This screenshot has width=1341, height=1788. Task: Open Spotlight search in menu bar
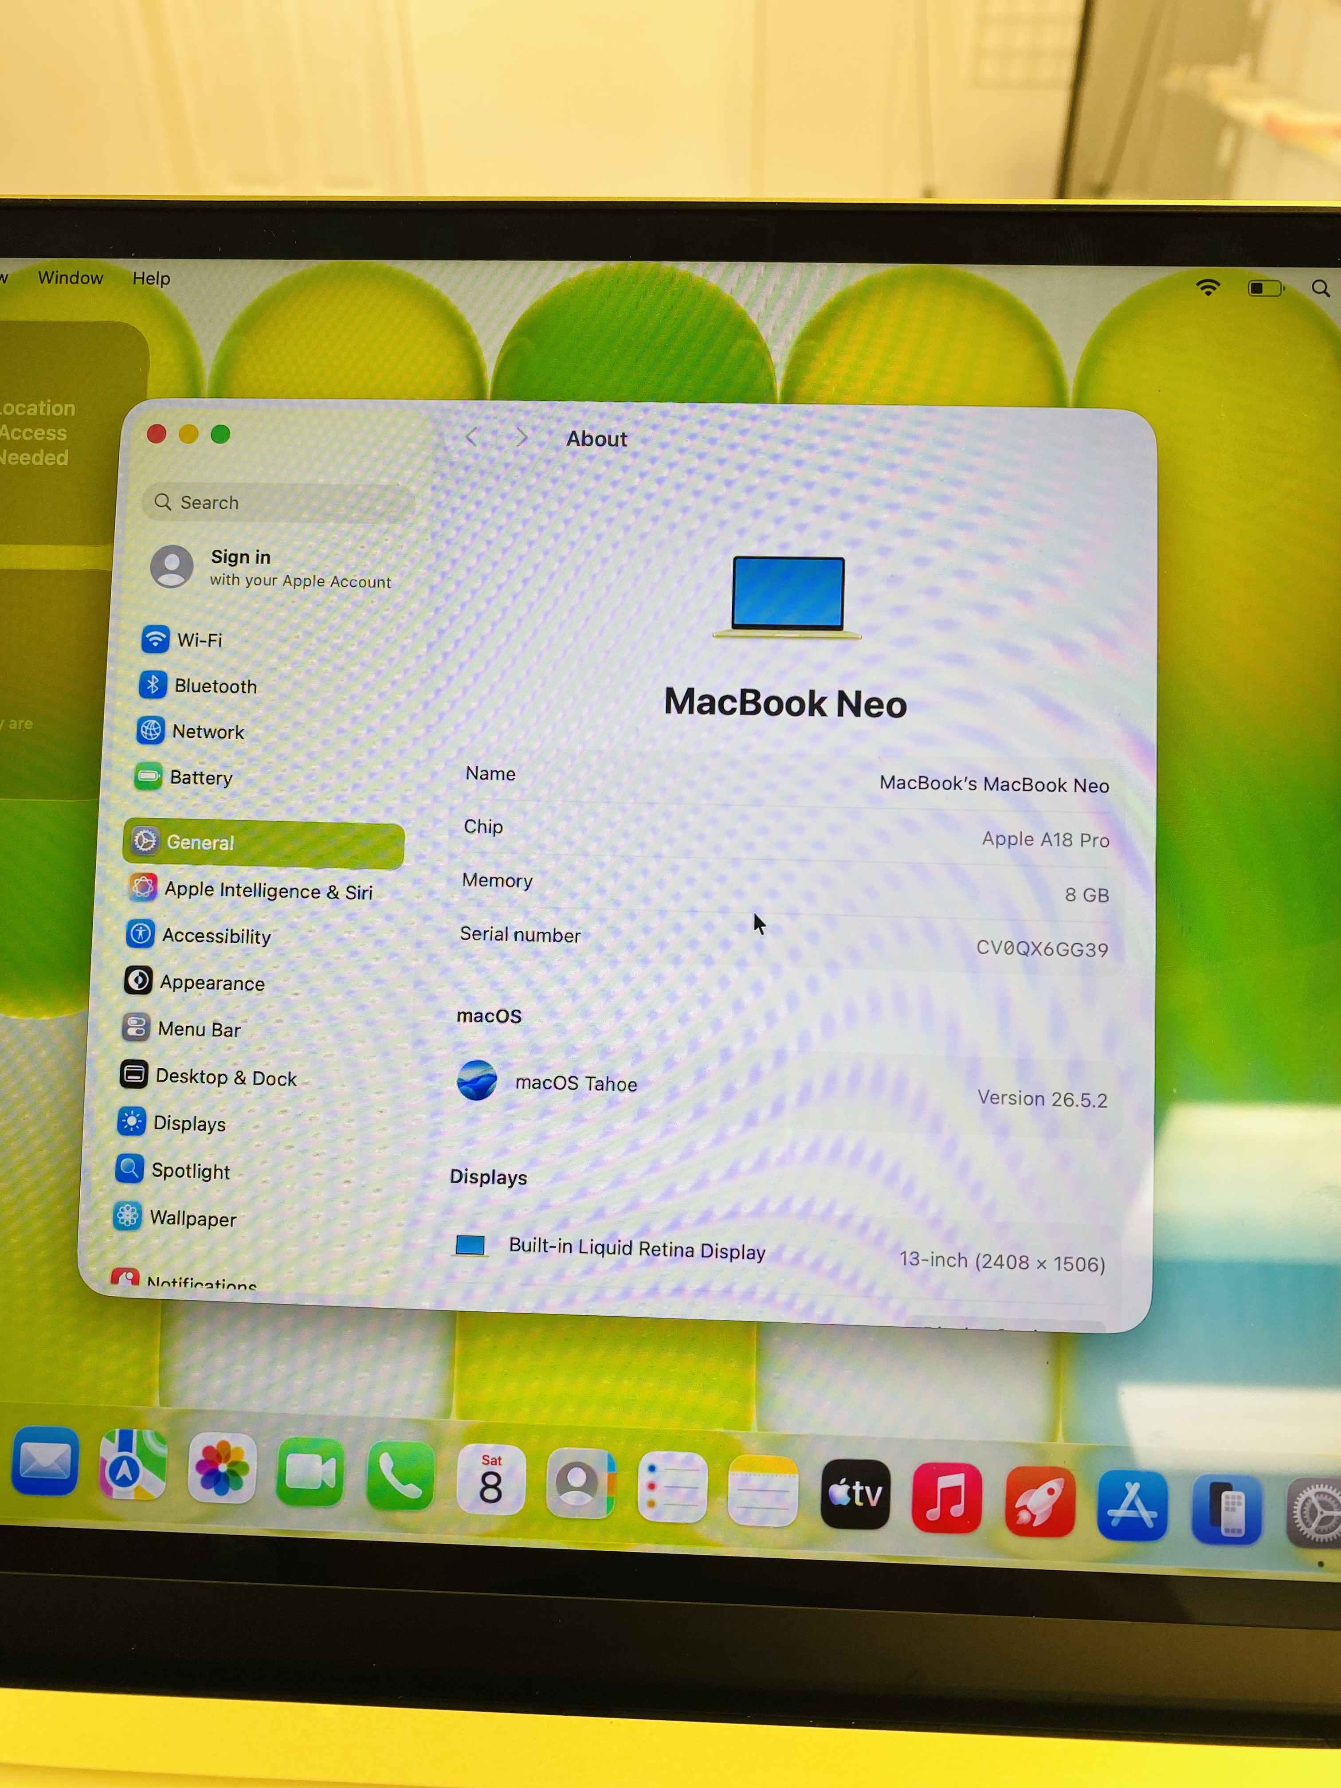coord(1321,289)
